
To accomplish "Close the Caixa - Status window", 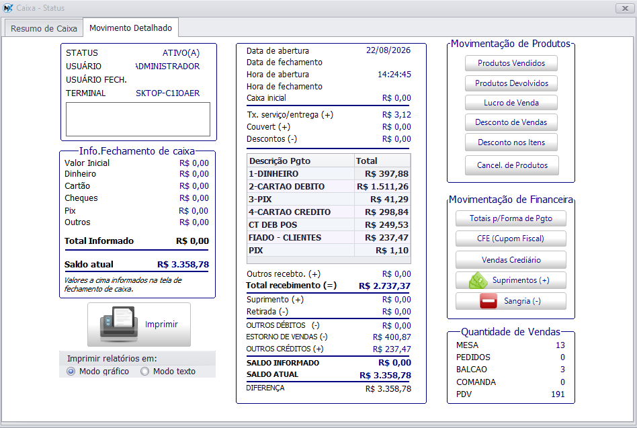I will pos(624,8).
